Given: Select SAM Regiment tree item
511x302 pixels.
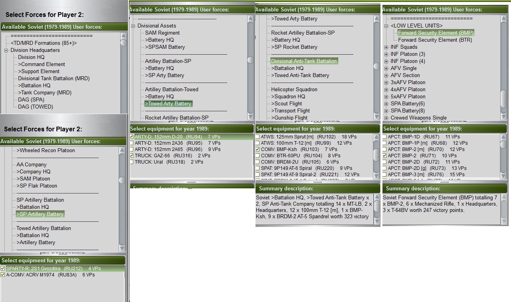Looking at the screenshot, I should [162, 33].
